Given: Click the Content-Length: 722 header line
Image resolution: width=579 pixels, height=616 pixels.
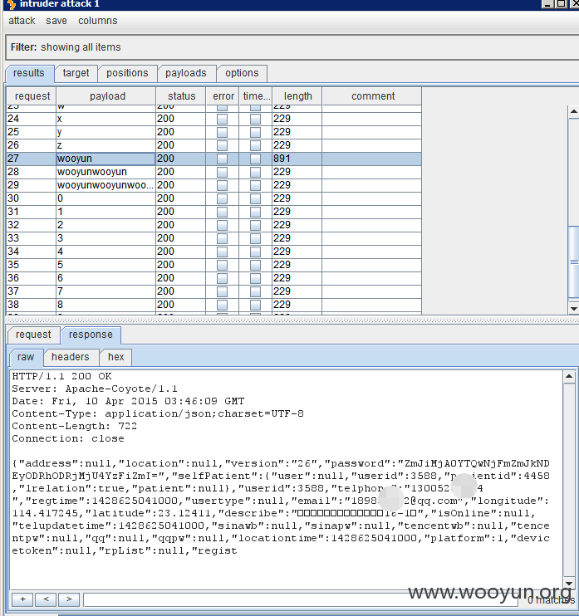Looking at the screenshot, I should click(x=74, y=426).
